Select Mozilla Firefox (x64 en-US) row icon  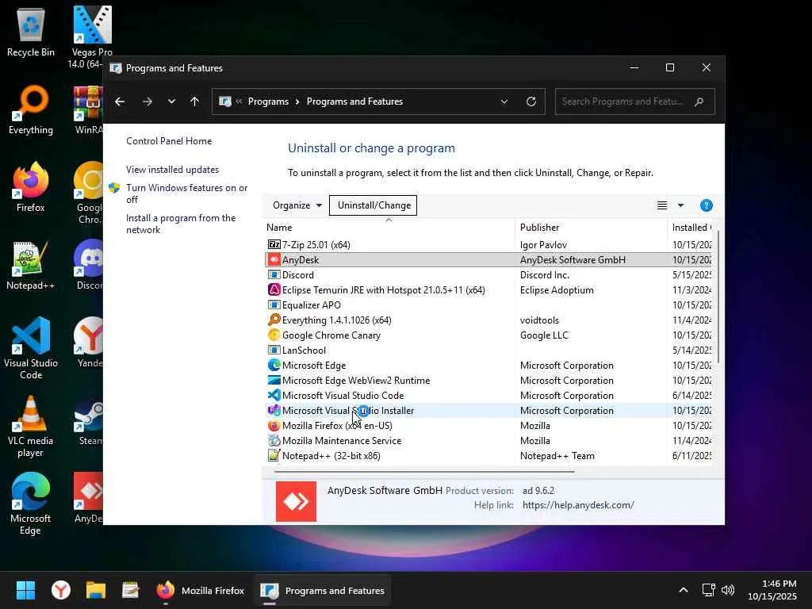274,425
